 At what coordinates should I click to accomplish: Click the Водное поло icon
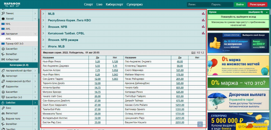[x=3, y=118]
